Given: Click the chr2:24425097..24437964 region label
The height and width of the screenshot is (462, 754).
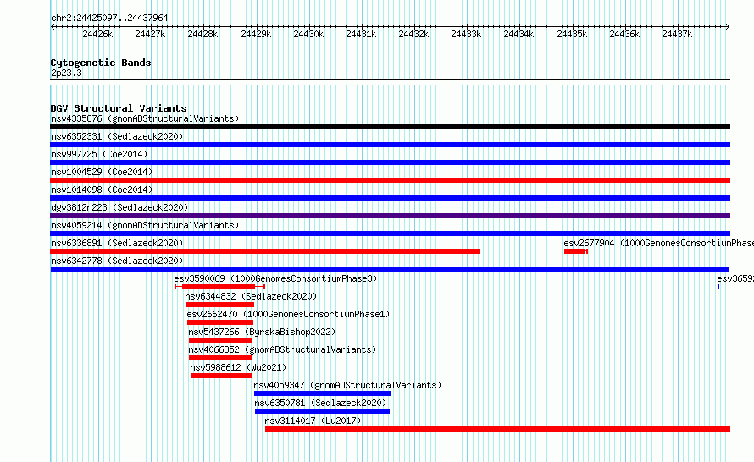Looking at the screenshot, I should coord(109,19).
